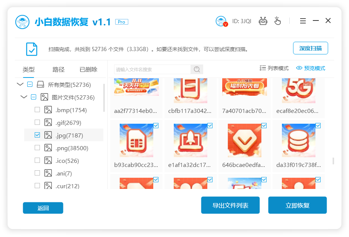Click the user avatar with V badge
The height and width of the screenshot is (237, 349).
pyautogui.click(x=221, y=21)
